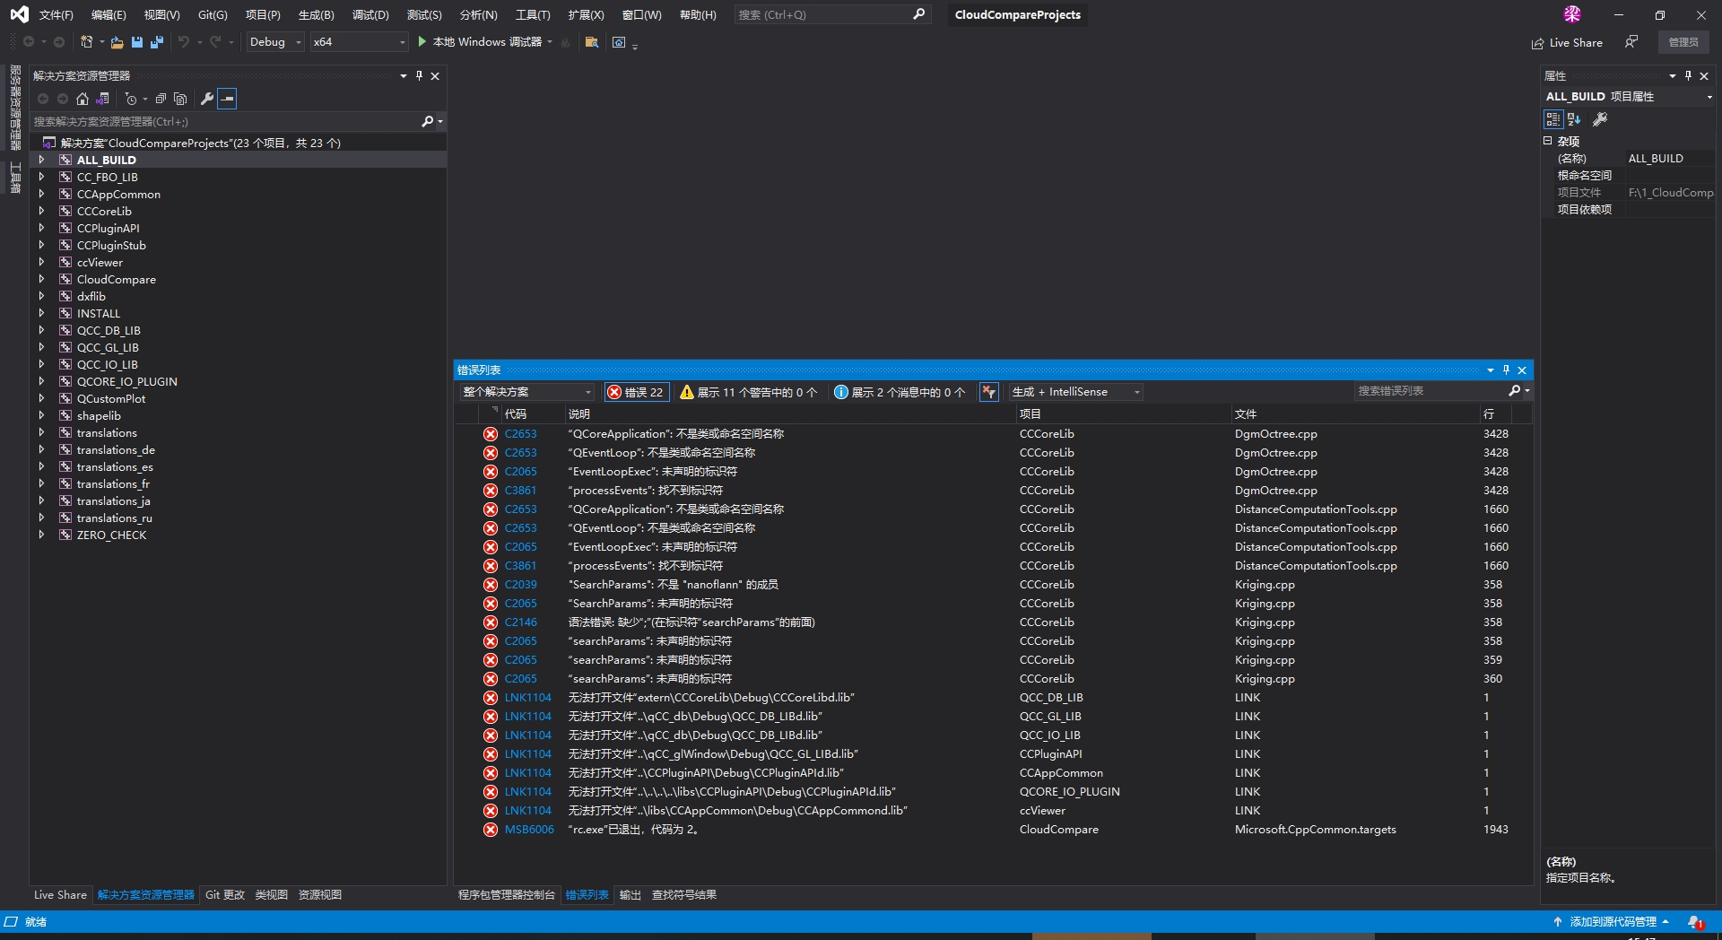Viewport: 1722px width, 940px height.
Task: Collapse the 杂项 category in Properties
Action: point(1548,141)
